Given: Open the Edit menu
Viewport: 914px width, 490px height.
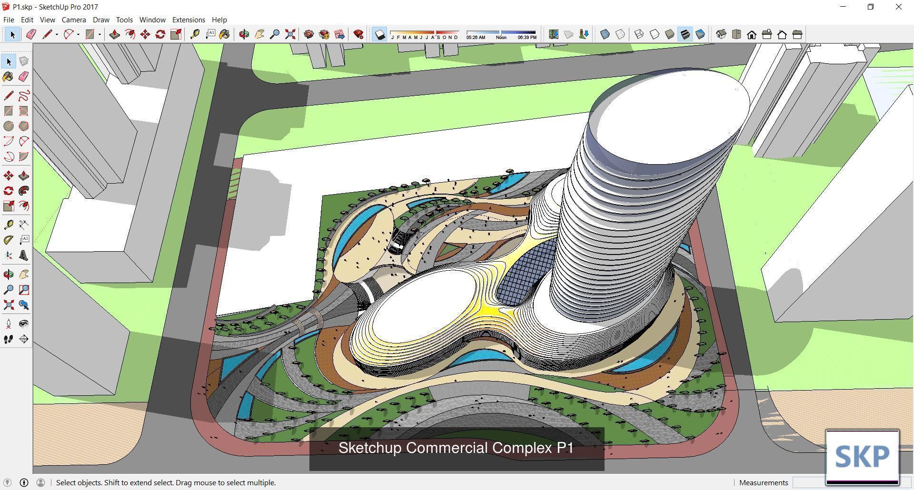Looking at the screenshot, I should coord(27,20).
